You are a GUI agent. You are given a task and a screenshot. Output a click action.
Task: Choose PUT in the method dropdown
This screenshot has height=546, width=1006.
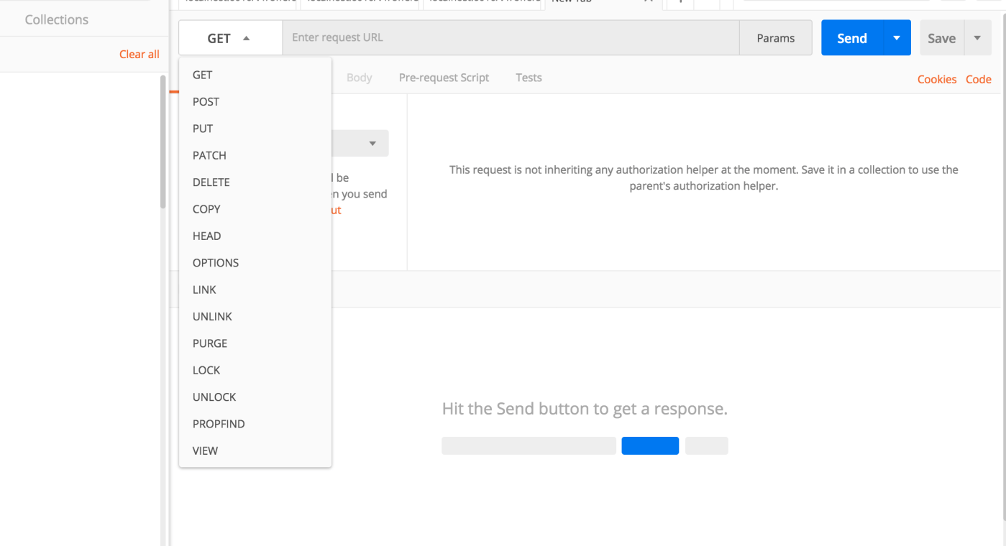[203, 129]
